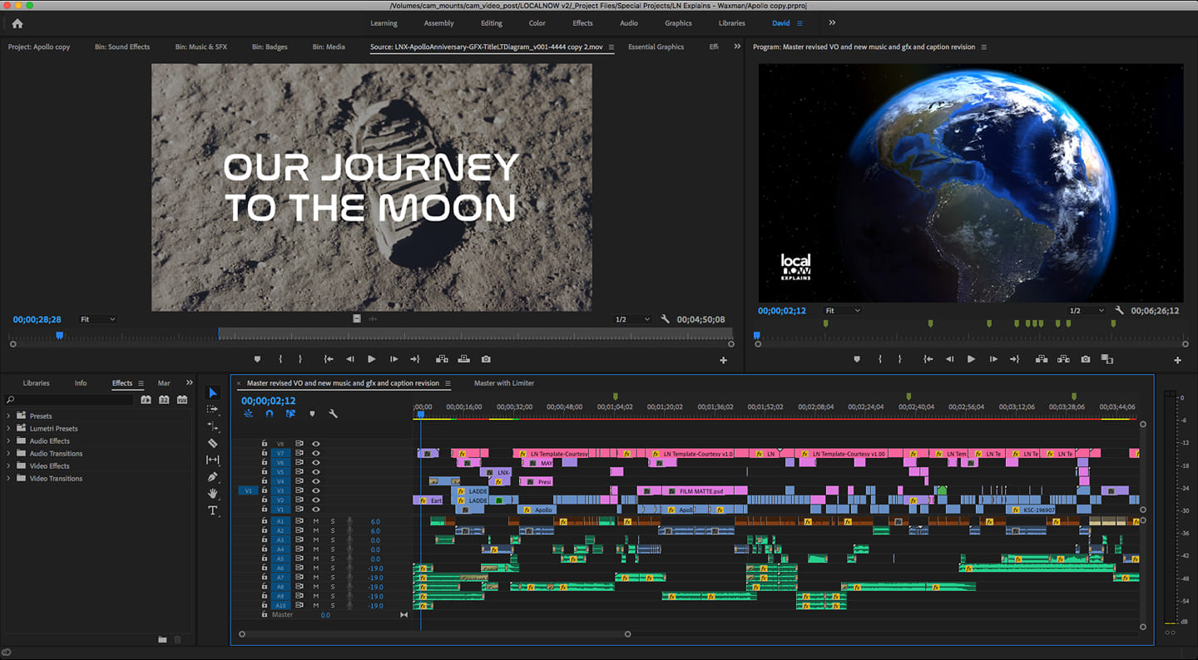Toggle Linked Selection in timeline
Viewport: 1198px width, 660px height.
click(290, 413)
